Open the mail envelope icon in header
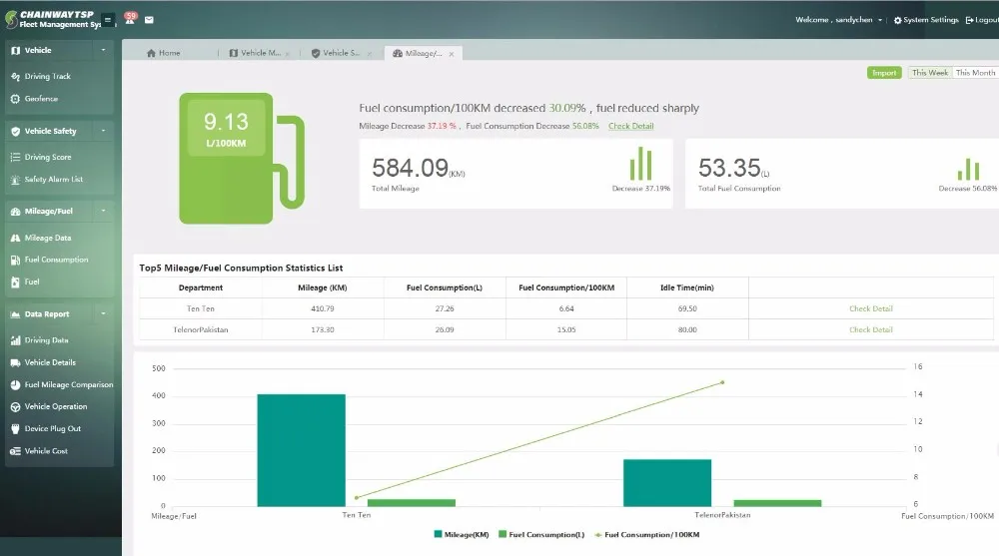The height and width of the screenshot is (556, 999). click(149, 20)
